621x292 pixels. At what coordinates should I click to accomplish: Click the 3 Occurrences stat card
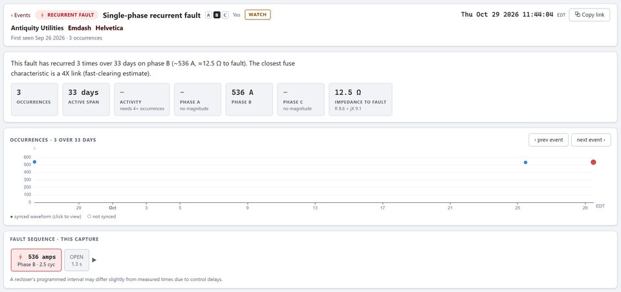tap(34, 99)
